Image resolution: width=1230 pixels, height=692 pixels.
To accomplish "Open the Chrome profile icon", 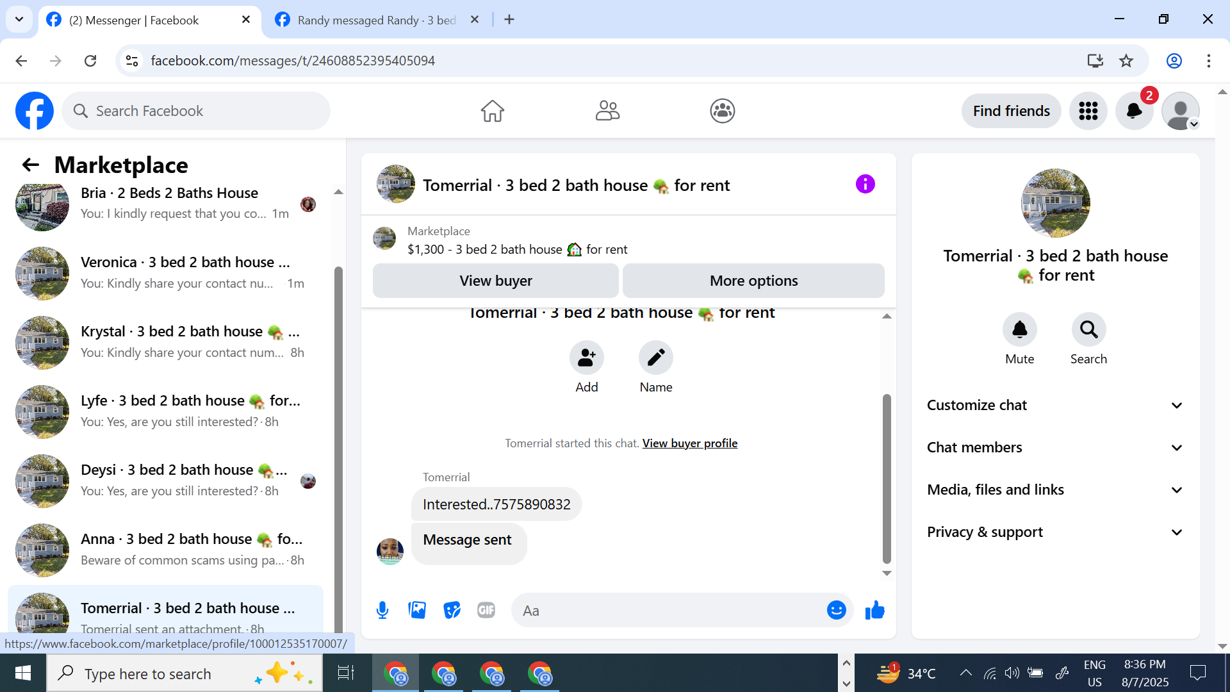I will point(1174,61).
